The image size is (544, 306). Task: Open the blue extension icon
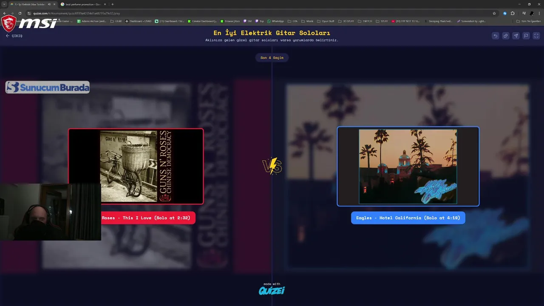(505, 13)
